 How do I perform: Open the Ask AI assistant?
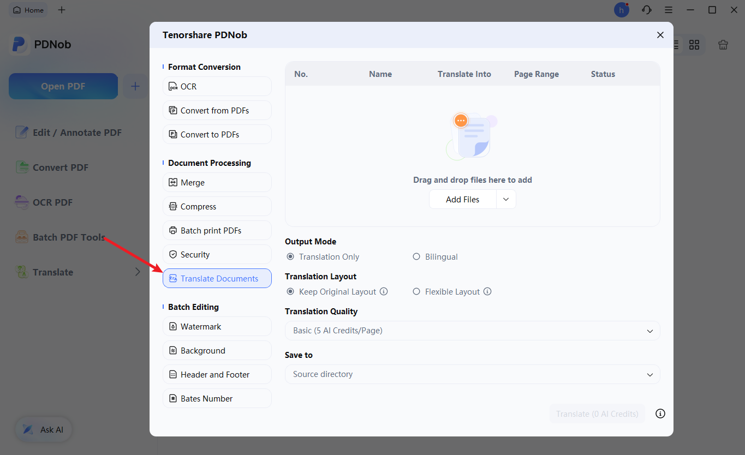44,430
